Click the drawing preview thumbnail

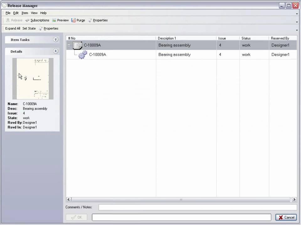pyautogui.click(x=33, y=79)
